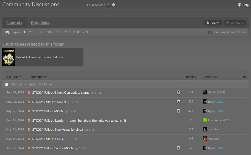
Task: Open user profile Weclock
Action: pos(214,139)
